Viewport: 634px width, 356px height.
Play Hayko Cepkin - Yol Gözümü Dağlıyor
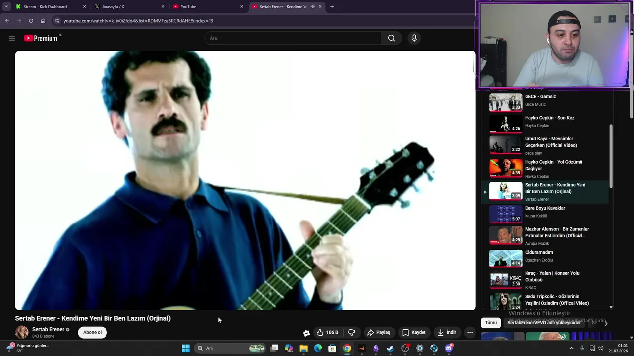tap(545, 169)
